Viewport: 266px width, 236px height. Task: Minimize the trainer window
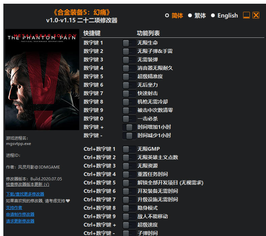[x=246, y=15]
